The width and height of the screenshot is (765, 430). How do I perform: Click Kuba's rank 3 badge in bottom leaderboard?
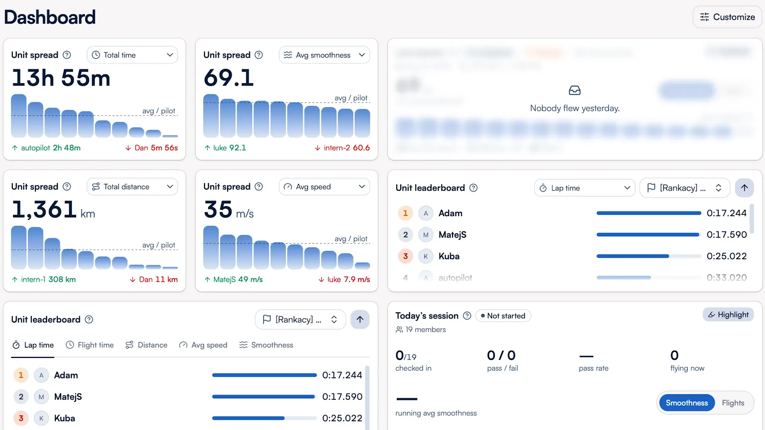coord(21,418)
